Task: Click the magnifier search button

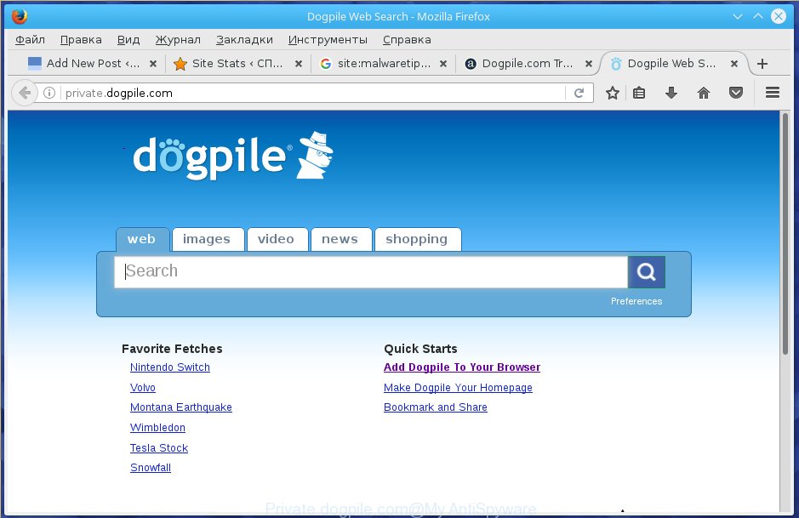Action: (x=646, y=272)
